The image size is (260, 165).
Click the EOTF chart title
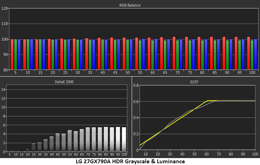click(194, 82)
